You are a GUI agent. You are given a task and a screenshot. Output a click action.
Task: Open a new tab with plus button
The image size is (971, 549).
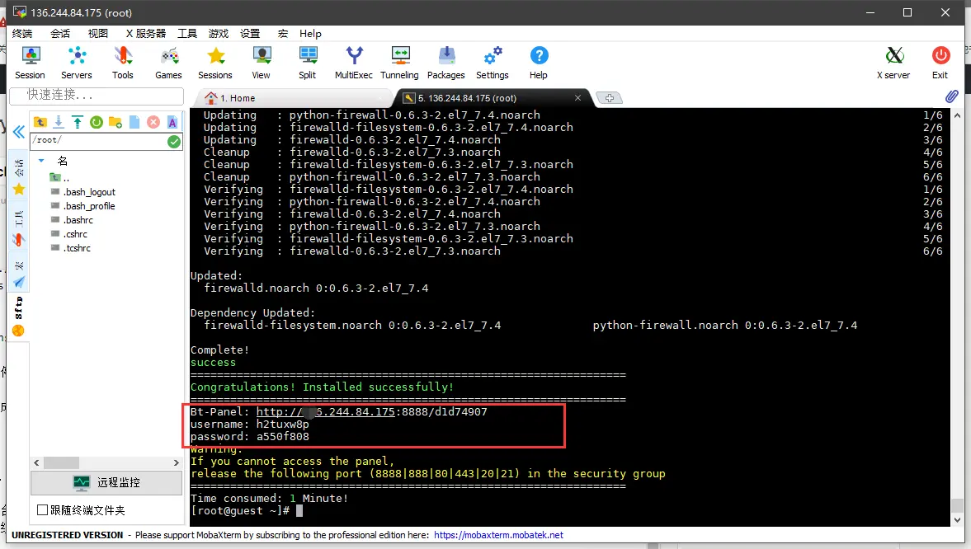tap(610, 98)
